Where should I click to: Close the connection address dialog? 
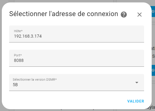click(140, 15)
